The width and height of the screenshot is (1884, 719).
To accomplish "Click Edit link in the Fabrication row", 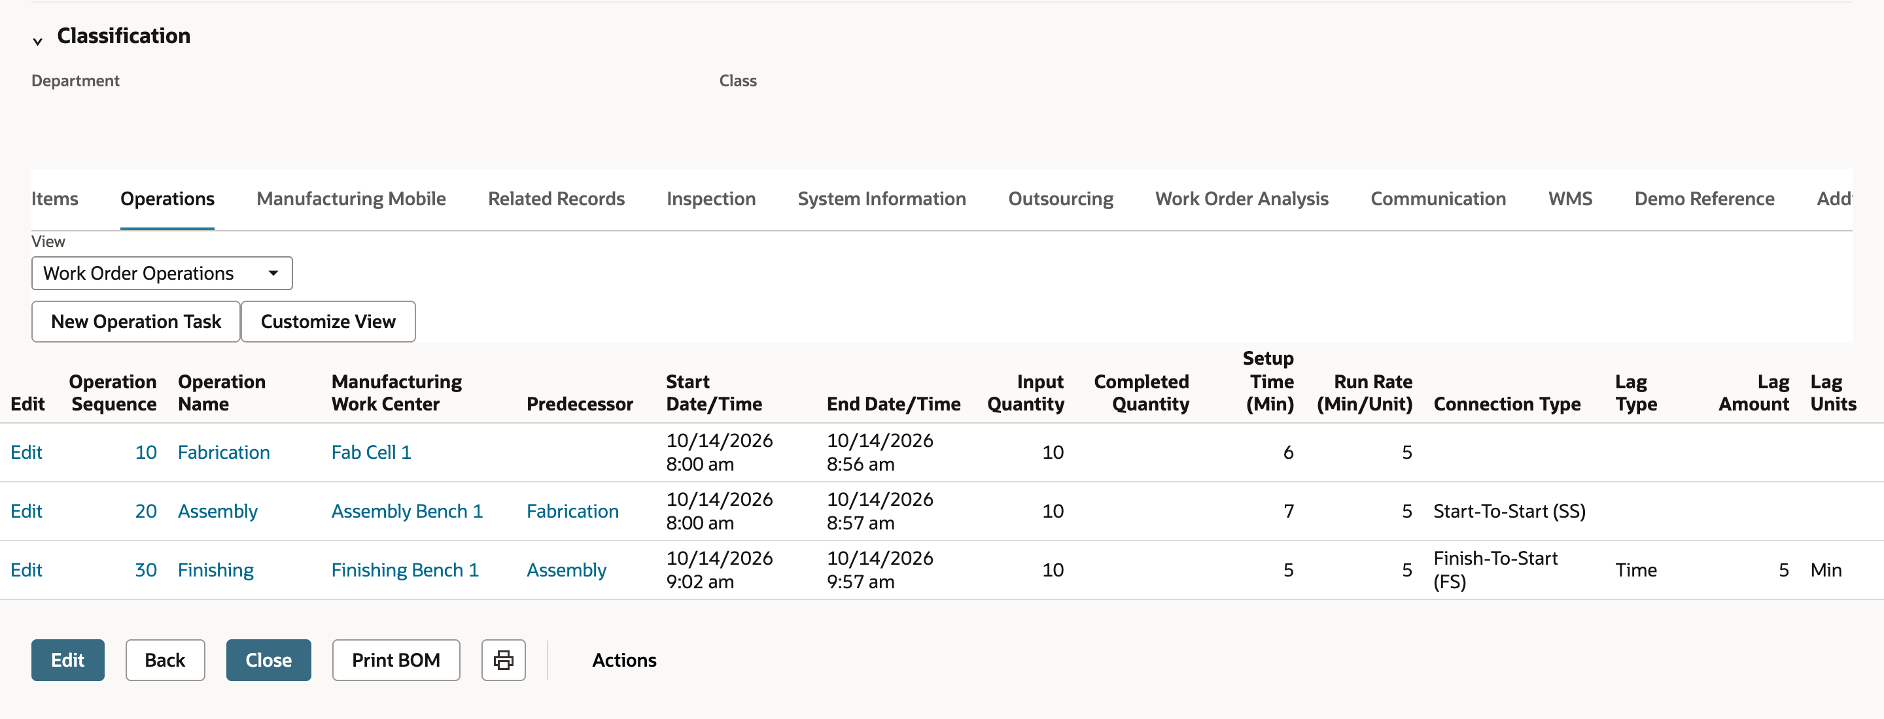I will [26, 452].
